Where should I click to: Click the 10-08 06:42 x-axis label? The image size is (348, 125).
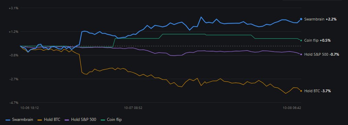292,108
